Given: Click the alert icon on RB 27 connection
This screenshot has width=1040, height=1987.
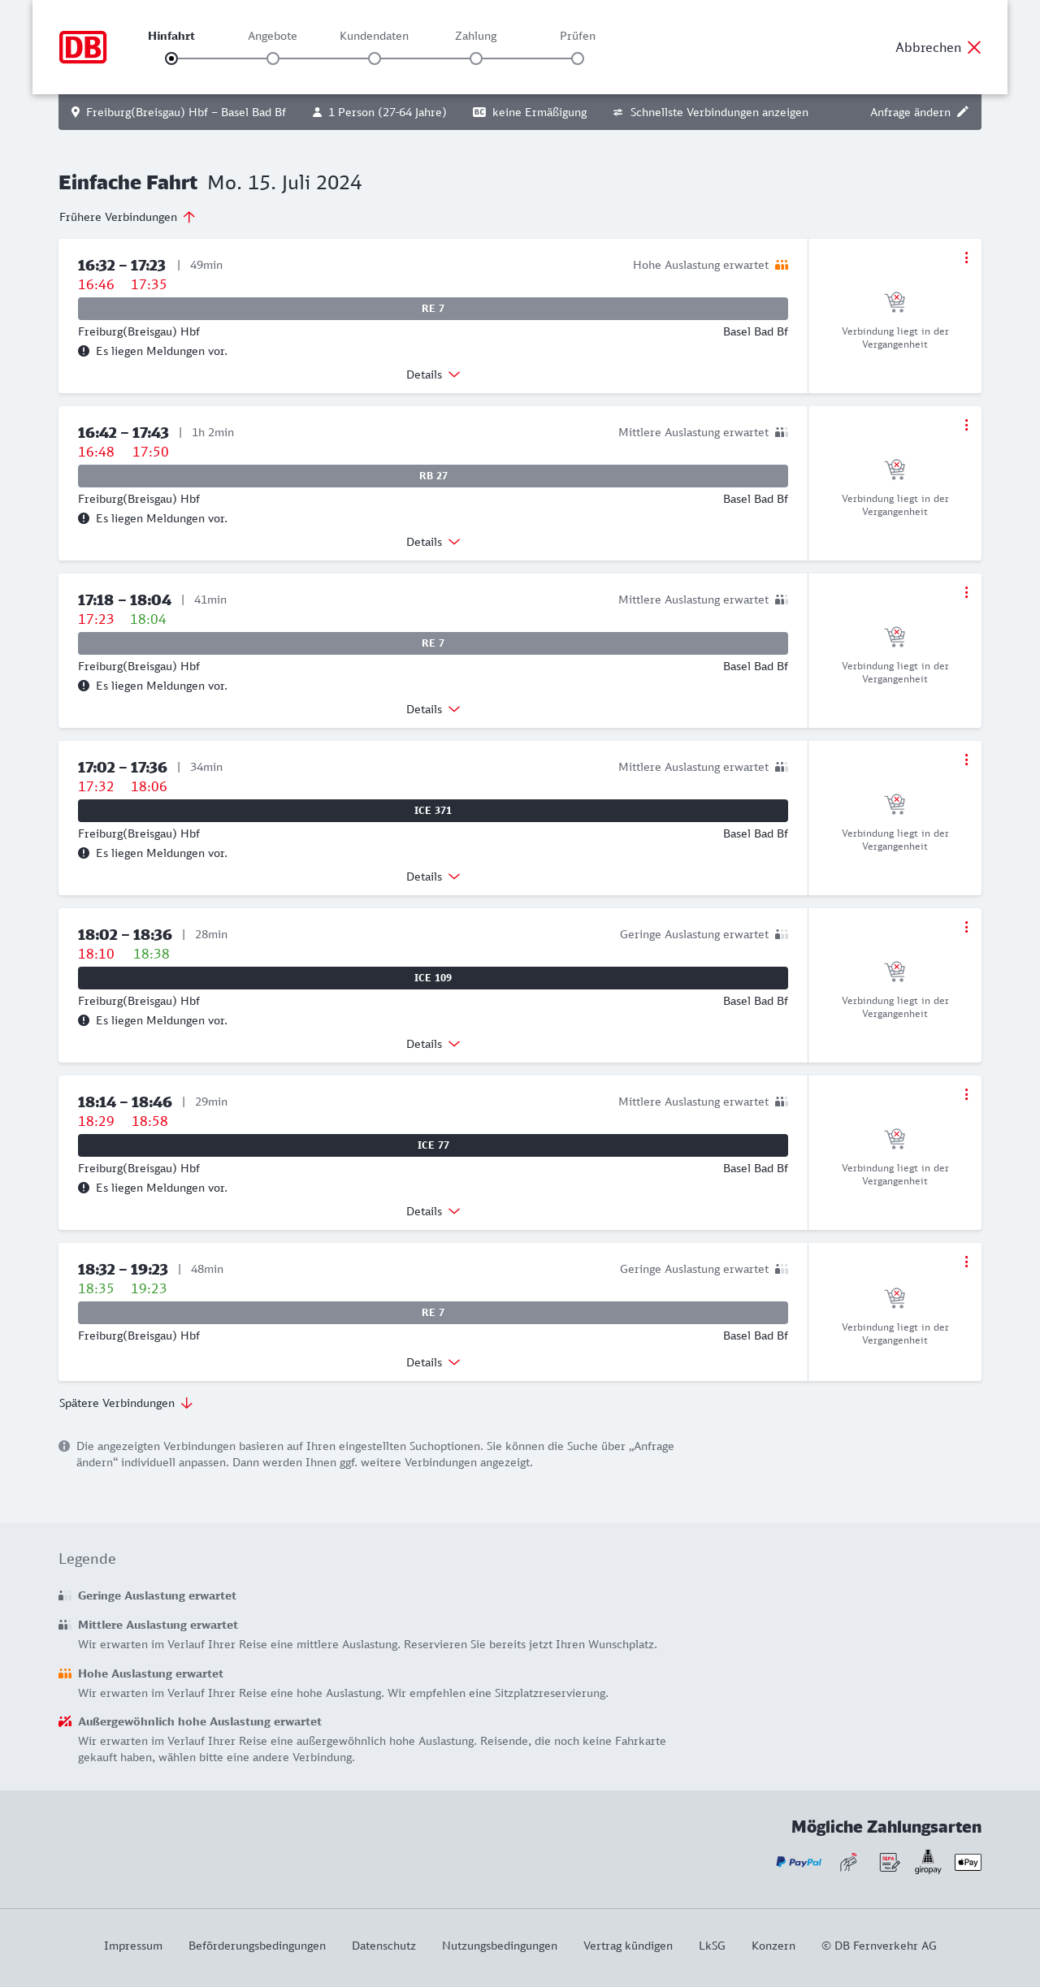Looking at the screenshot, I should [x=84, y=518].
